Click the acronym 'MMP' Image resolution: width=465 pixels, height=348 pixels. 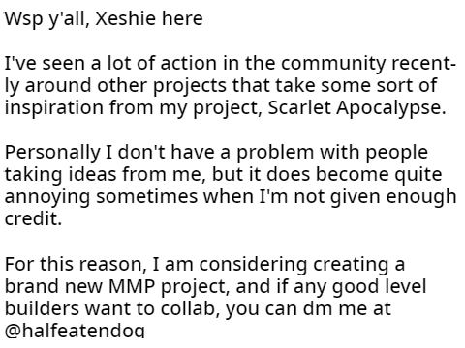[132, 286]
